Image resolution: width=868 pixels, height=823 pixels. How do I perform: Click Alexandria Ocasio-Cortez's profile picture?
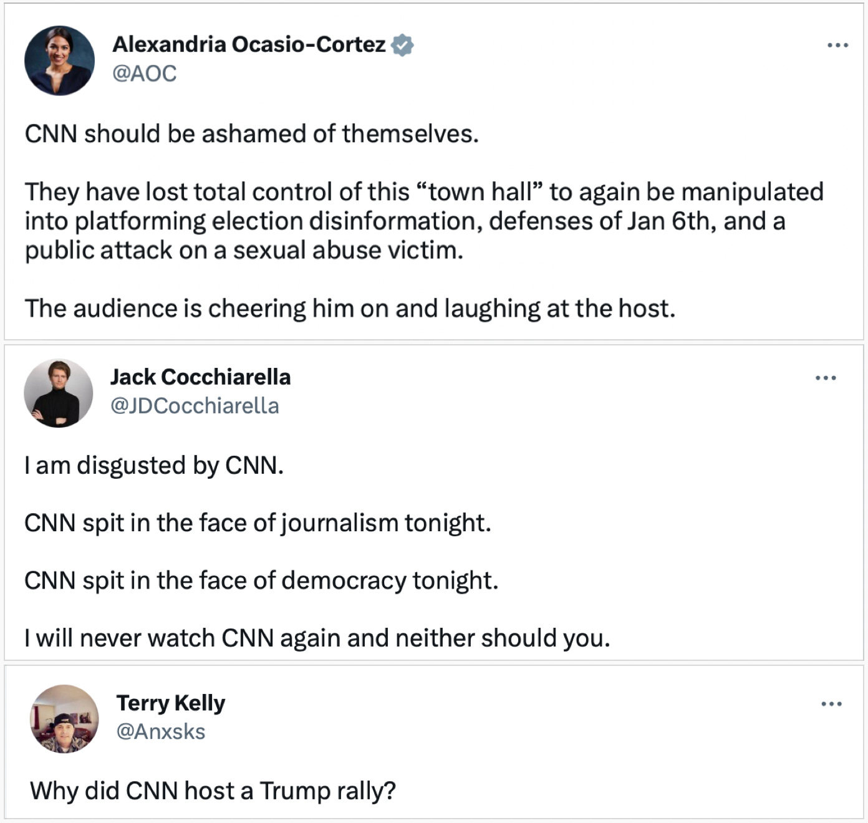coord(59,60)
